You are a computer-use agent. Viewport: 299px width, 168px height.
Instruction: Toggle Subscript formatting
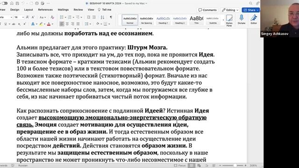click(x=19, y=24)
